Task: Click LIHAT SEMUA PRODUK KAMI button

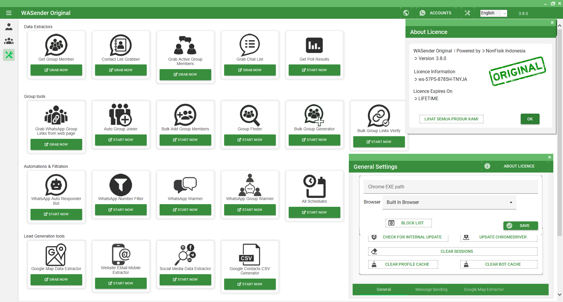Action: tap(451, 119)
